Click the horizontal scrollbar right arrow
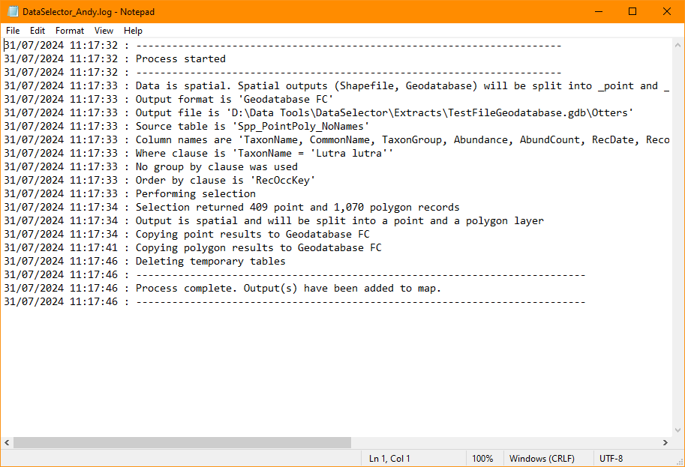The width and height of the screenshot is (685, 467). click(665, 442)
